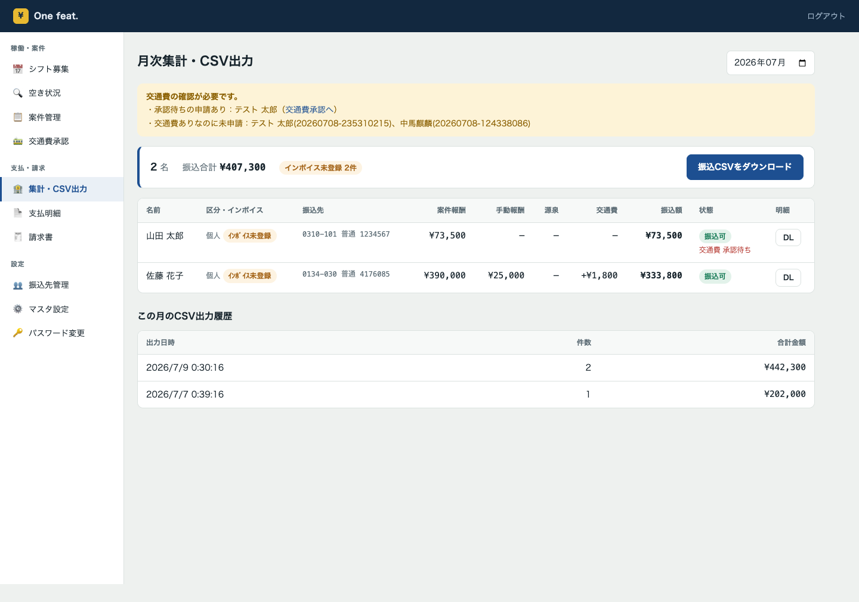Click 振込合計 ¥407,300 total
Screen dimensions: 859x602
click(224, 167)
